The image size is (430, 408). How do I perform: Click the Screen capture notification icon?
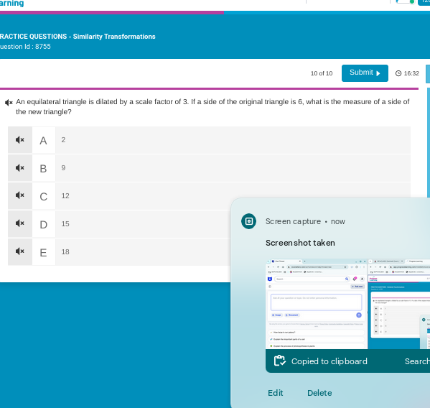pos(248,221)
